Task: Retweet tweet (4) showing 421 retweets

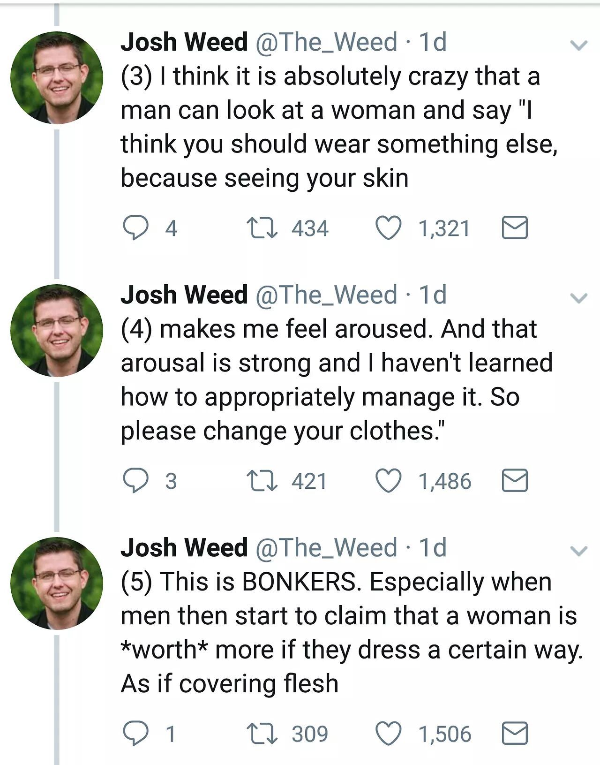Action: tap(262, 481)
